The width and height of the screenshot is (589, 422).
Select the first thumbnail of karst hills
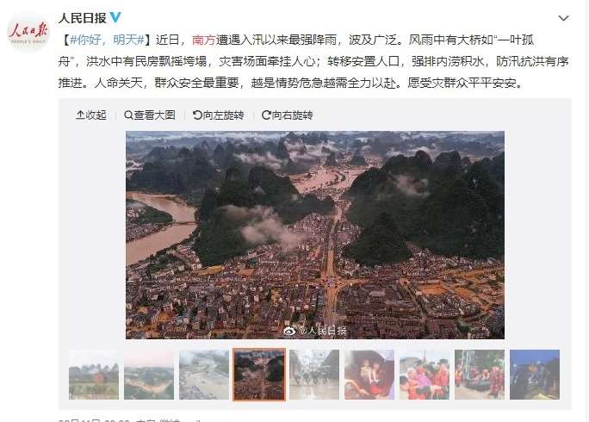pos(94,375)
